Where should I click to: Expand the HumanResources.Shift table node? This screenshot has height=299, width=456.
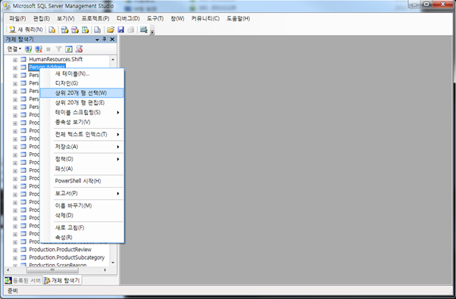[15, 60]
